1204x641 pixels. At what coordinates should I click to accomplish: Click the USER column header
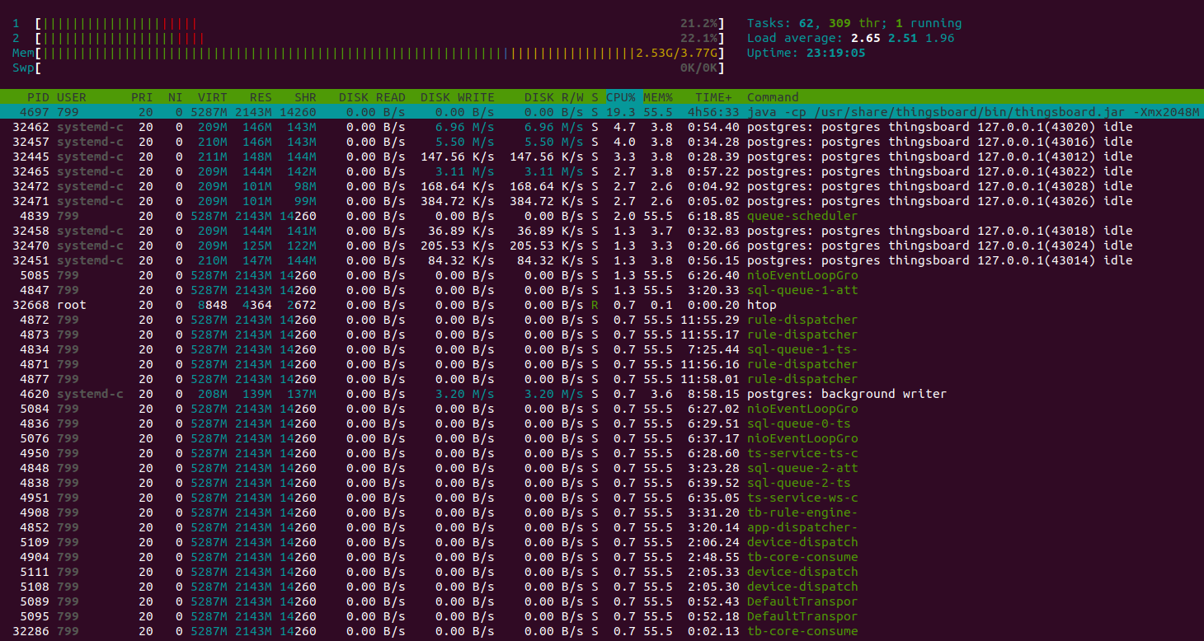(71, 97)
